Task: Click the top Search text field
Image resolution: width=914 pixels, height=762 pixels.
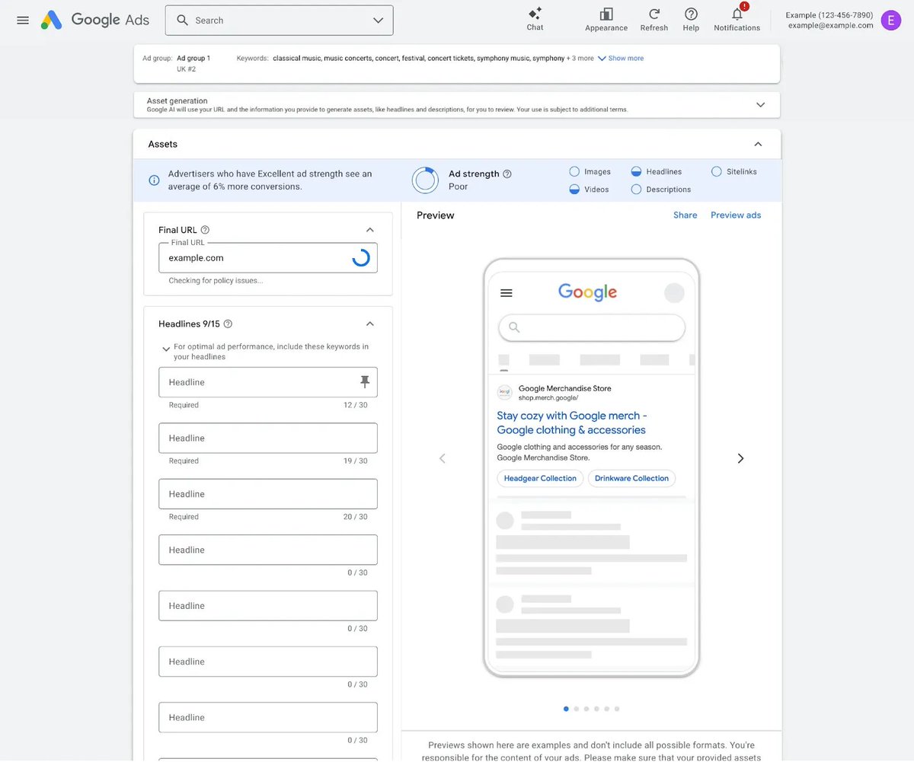Action: (279, 21)
